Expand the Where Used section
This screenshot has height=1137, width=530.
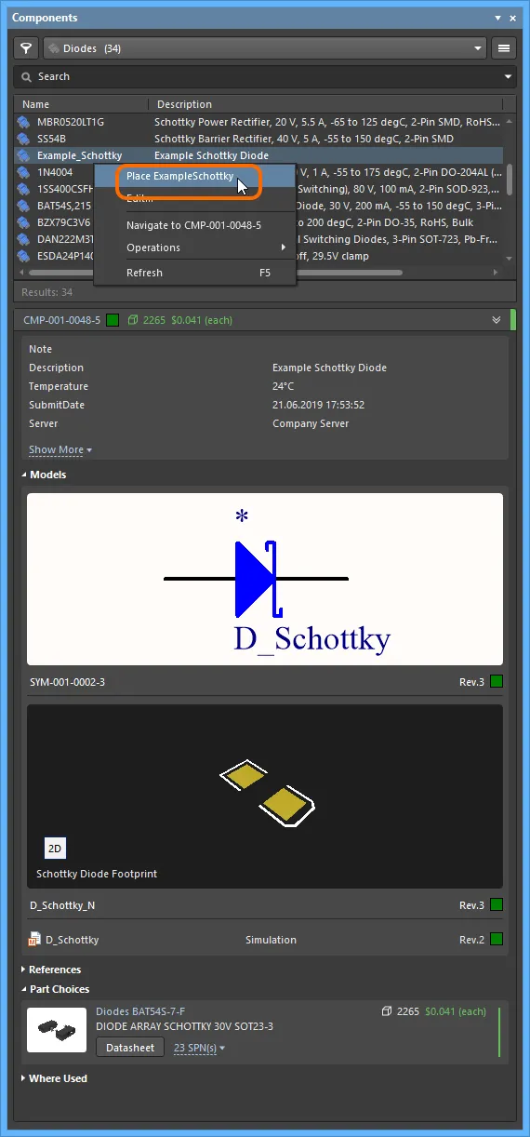[x=54, y=1078]
